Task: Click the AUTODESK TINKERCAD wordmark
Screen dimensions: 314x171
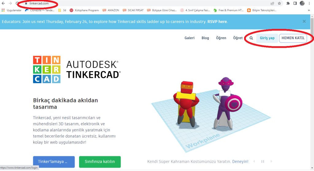Action: (94, 70)
